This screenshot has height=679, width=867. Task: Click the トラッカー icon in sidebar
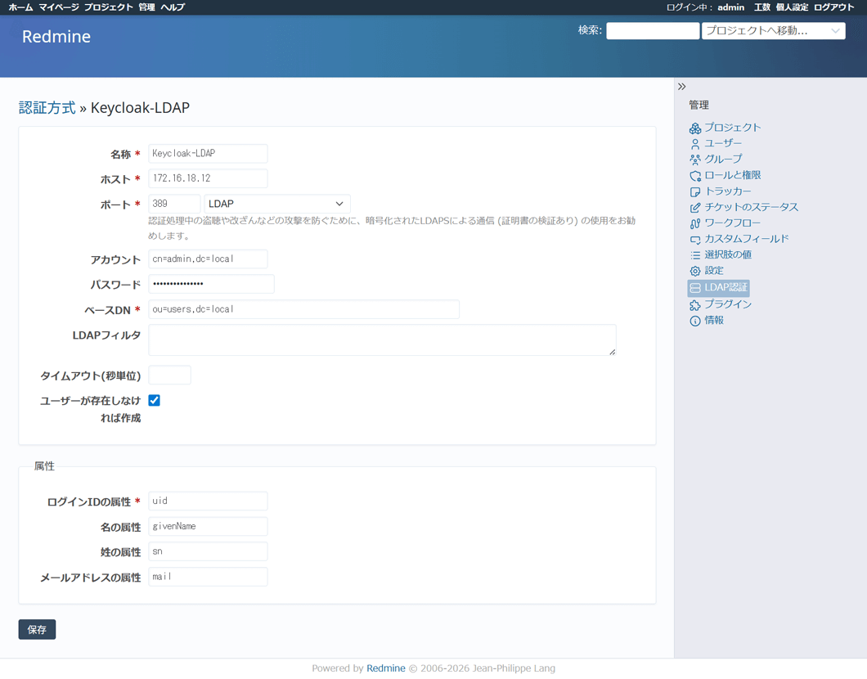pyautogui.click(x=694, y=191)
